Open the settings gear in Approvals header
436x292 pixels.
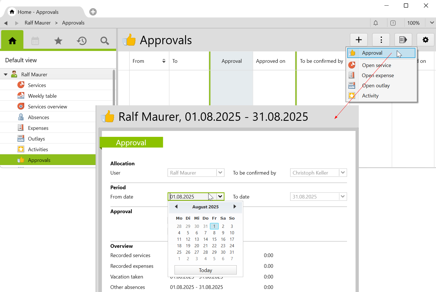(x=425, y=40)
